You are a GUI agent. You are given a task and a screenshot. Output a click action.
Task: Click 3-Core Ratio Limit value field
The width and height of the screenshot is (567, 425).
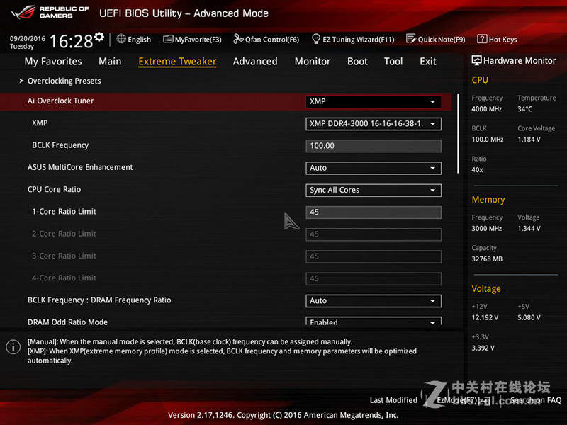pyautogui.click(x=374, y=256)
